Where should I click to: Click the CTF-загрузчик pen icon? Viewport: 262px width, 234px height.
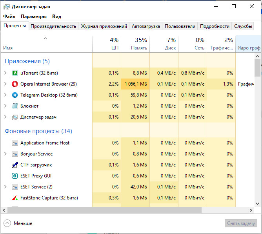pyautogui.click(x=15, y=165)
